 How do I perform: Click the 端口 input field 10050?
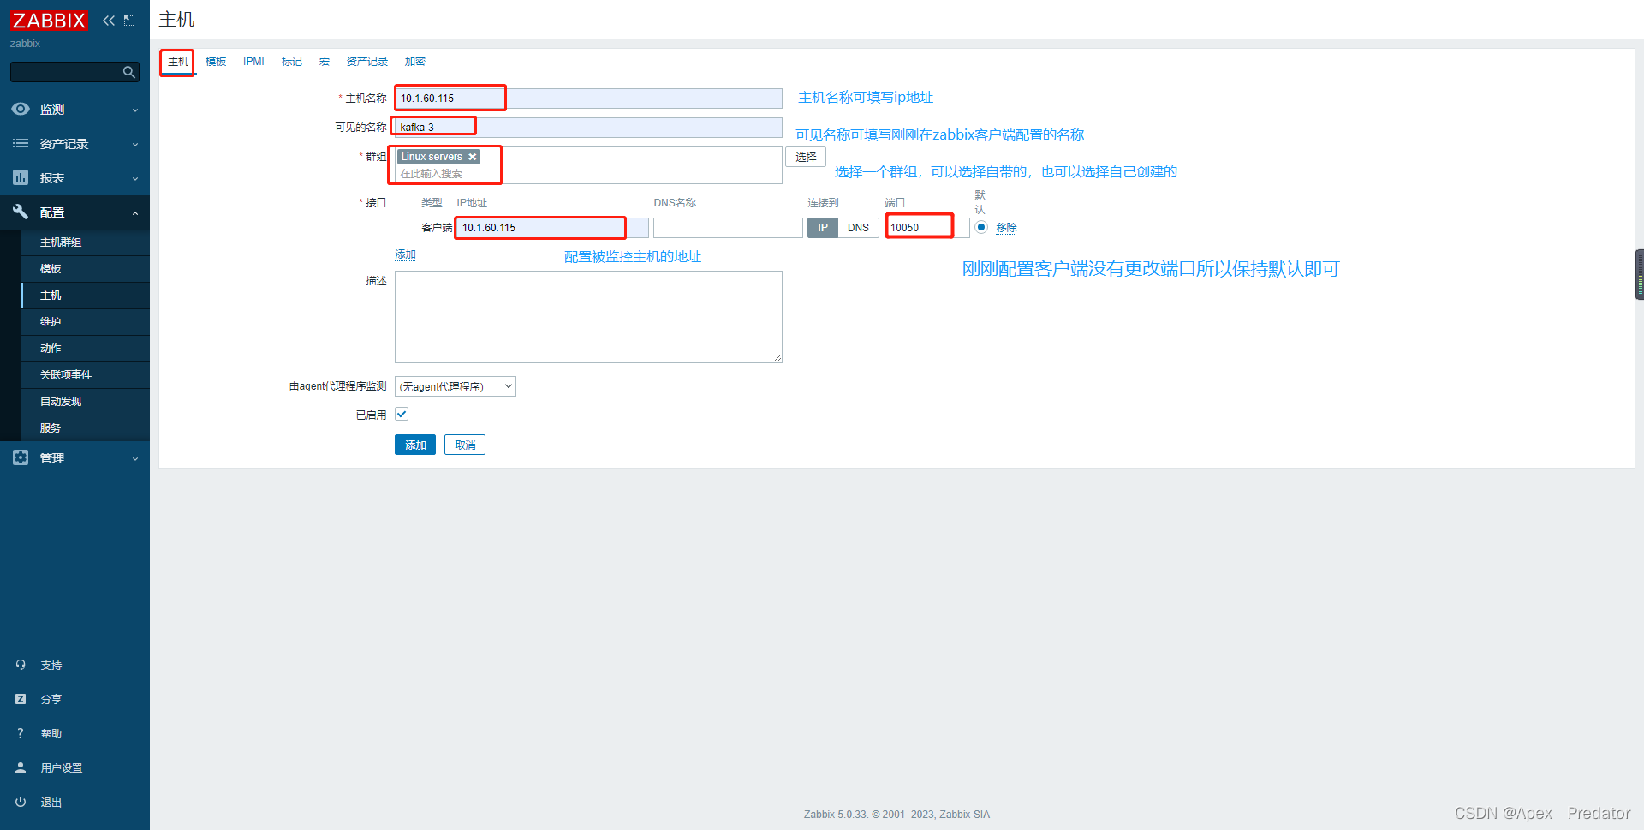(x=928, y=228)
